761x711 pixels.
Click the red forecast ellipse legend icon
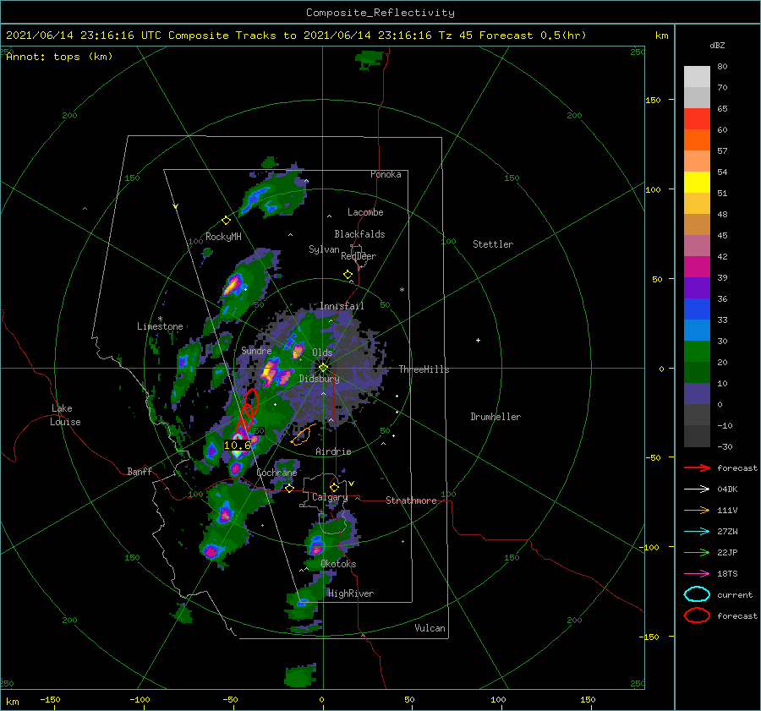click(697, 615)
